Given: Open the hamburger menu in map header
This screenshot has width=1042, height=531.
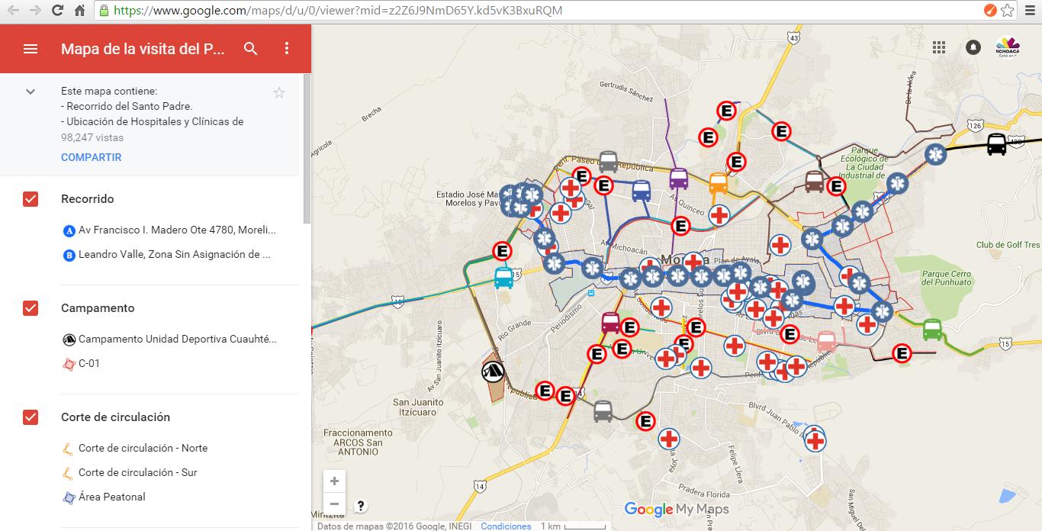Looking at the screenshot, I should coord(31,49).
